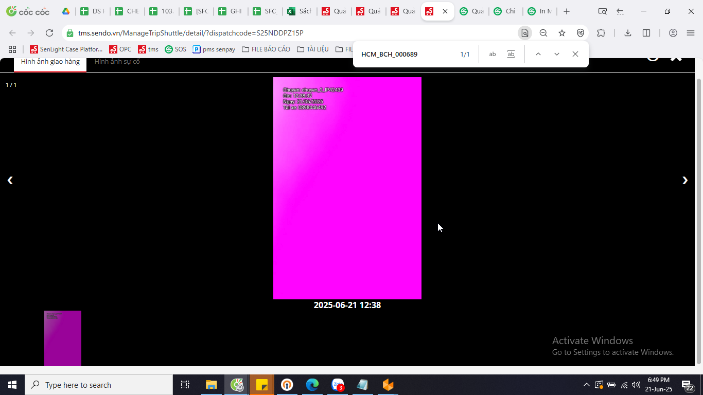Select Hình ảnh giao hàng tab
Image resolution: width=703 pixels, height=395 pixels.
pyautogui.click(x=50, y=62)
